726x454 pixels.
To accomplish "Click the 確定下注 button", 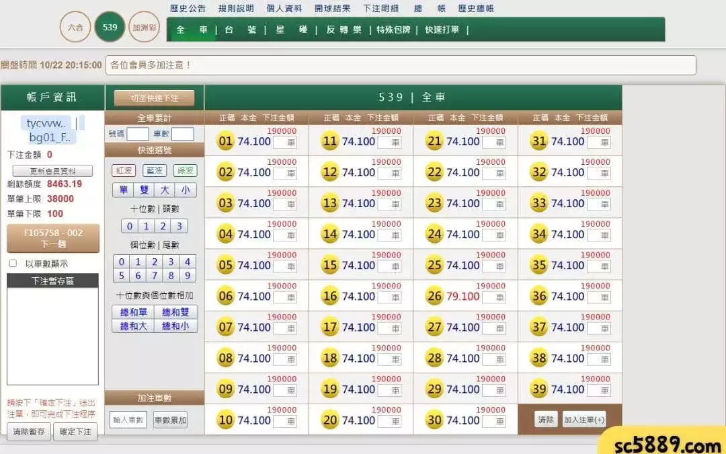I will [x=75, y=432].
